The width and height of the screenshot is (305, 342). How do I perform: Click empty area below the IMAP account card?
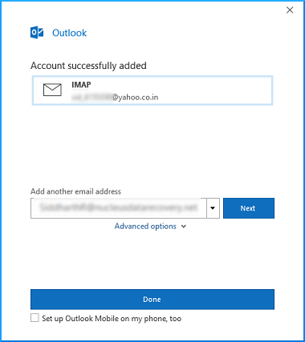pos(152,144)
